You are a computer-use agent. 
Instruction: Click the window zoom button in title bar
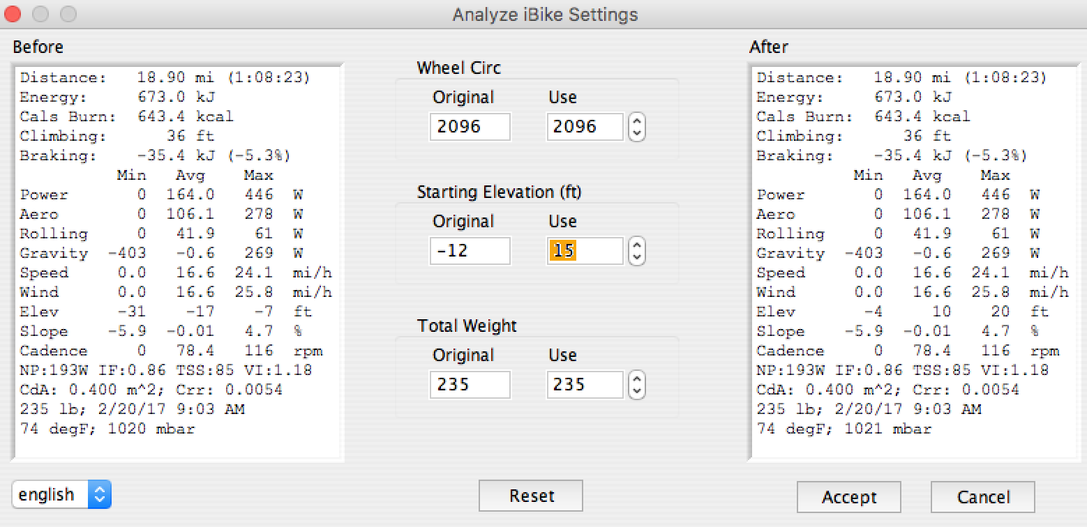click(67, 14)
